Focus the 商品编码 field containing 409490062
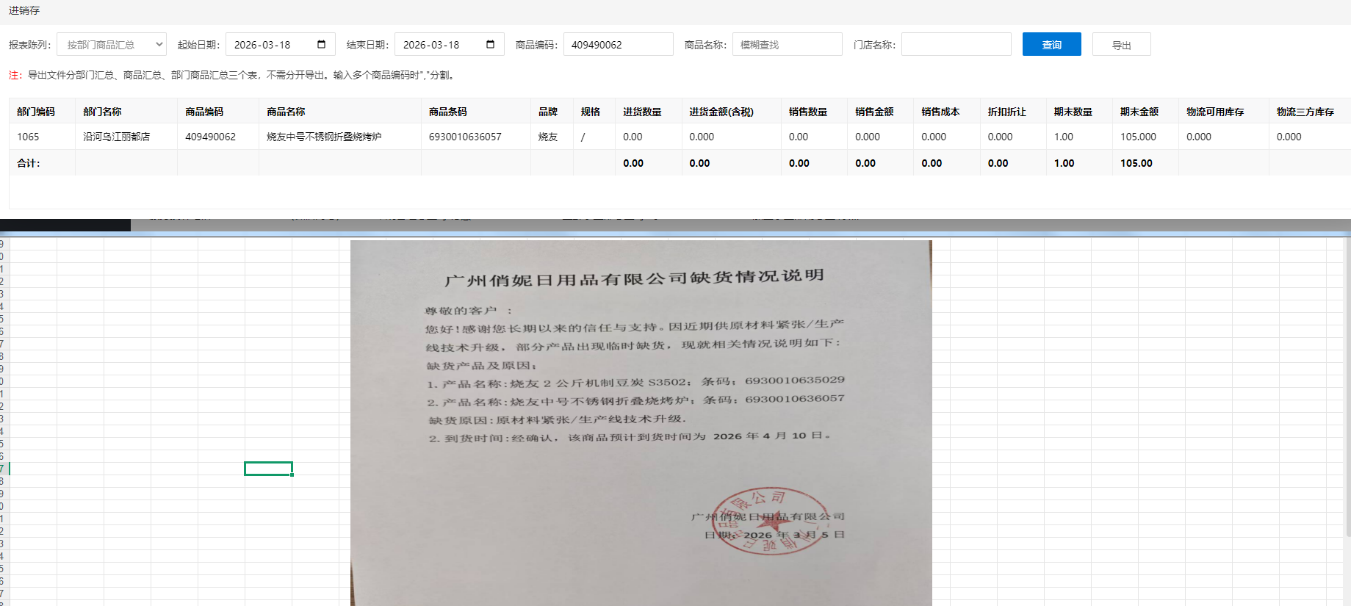The width and height of the screenshot is (1351, 606). point(617,45)
